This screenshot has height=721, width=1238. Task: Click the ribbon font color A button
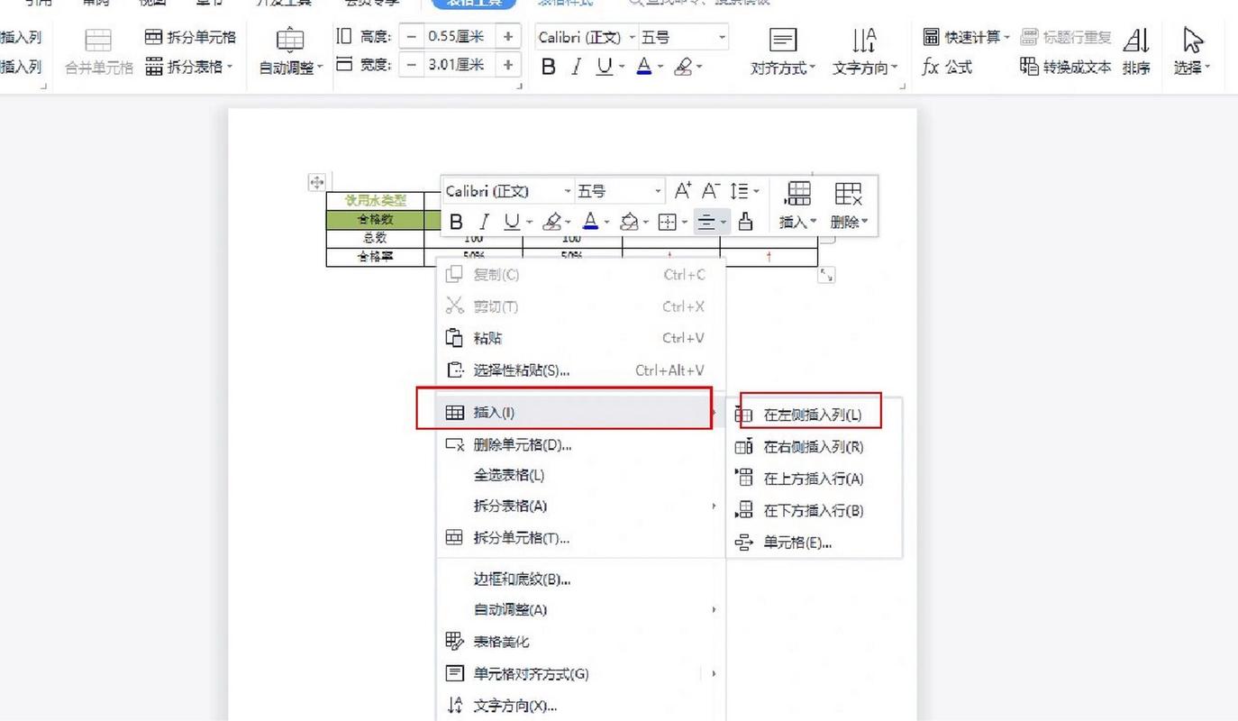pyautogui.click(x=643, y=68)
